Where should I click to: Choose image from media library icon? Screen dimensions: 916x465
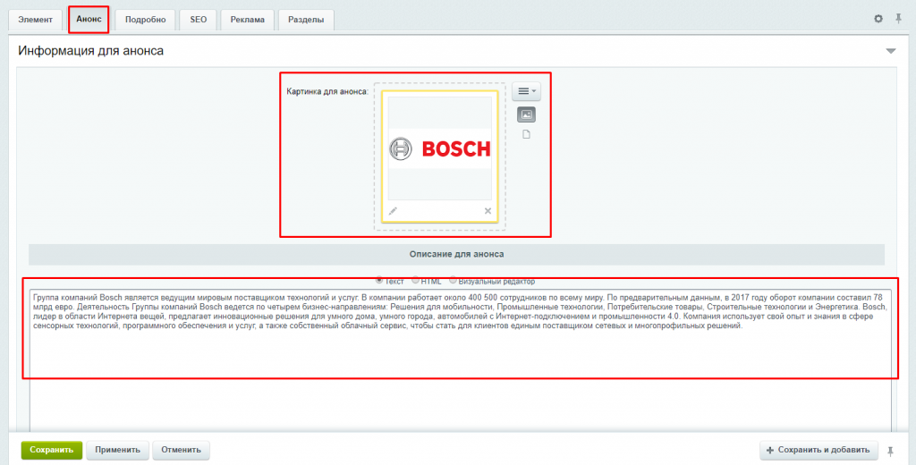526,115
